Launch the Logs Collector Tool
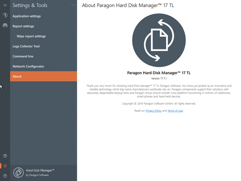The image size is (241, 181). point(26,46)
